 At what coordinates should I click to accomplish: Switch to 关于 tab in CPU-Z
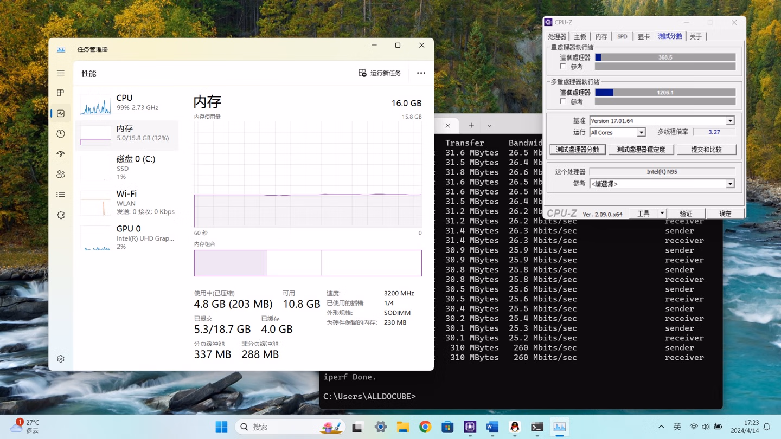tap(696, 36)
